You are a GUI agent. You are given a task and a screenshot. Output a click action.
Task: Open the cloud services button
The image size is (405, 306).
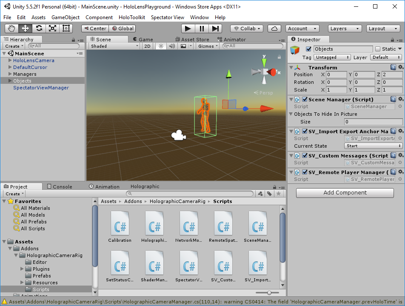coord(274,29)
